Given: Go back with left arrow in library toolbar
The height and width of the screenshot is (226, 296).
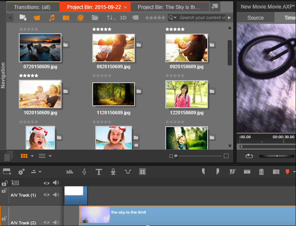Looking at the screenshot, I should coord(10,18).
